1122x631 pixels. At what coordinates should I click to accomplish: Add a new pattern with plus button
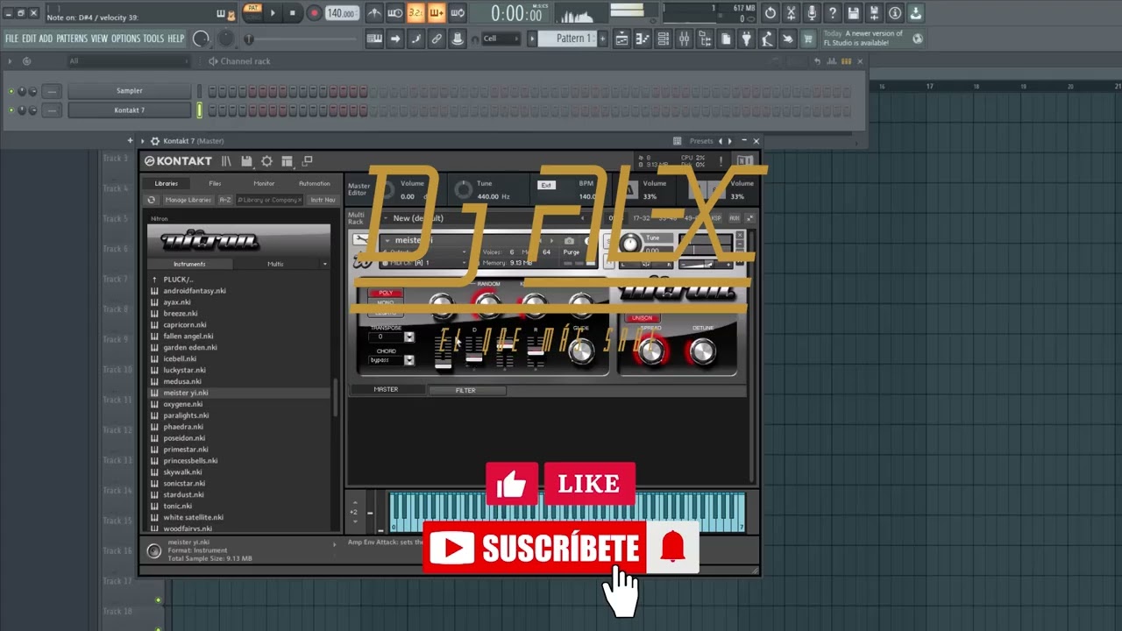(x=602, y=39)
